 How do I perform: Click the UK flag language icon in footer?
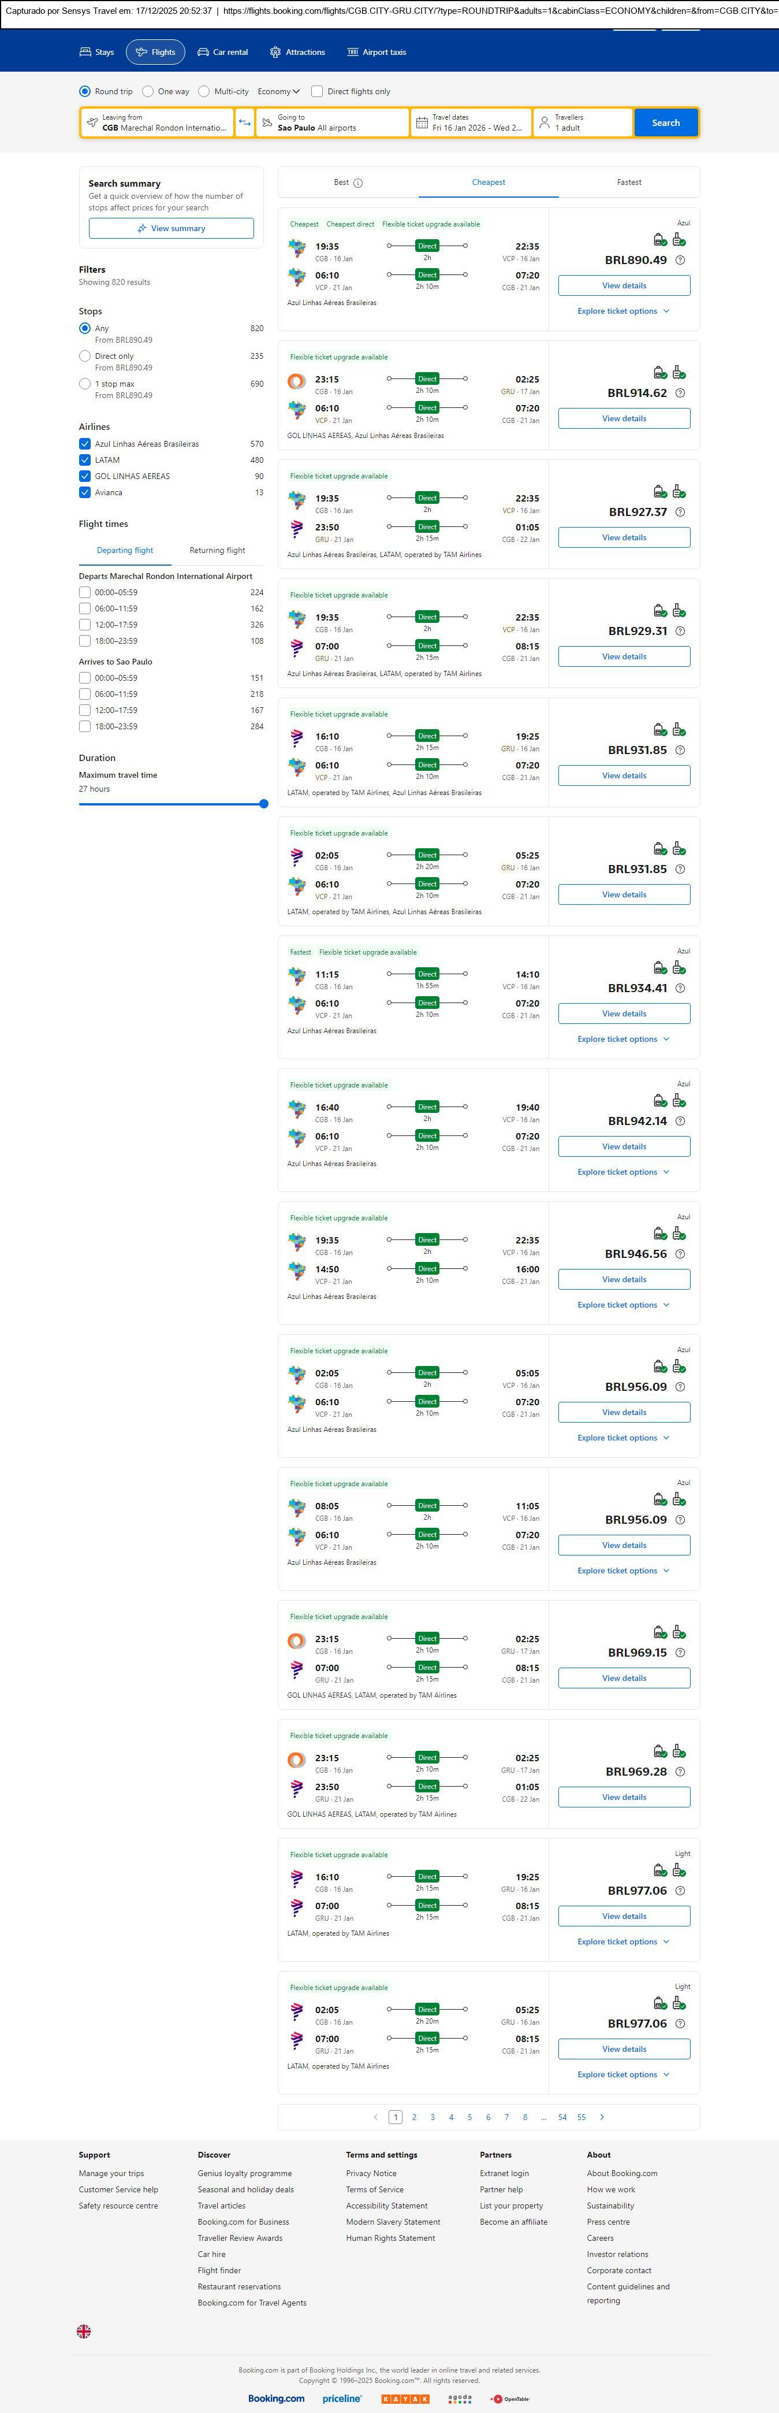point(83,2330)
